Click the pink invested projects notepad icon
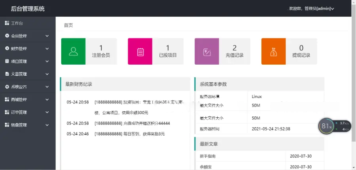The width and height of the screenshot is (356, 170). [140, 52]
